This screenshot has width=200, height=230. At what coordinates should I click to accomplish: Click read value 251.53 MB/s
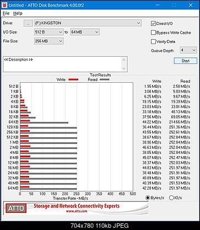(x=180, y=183)
